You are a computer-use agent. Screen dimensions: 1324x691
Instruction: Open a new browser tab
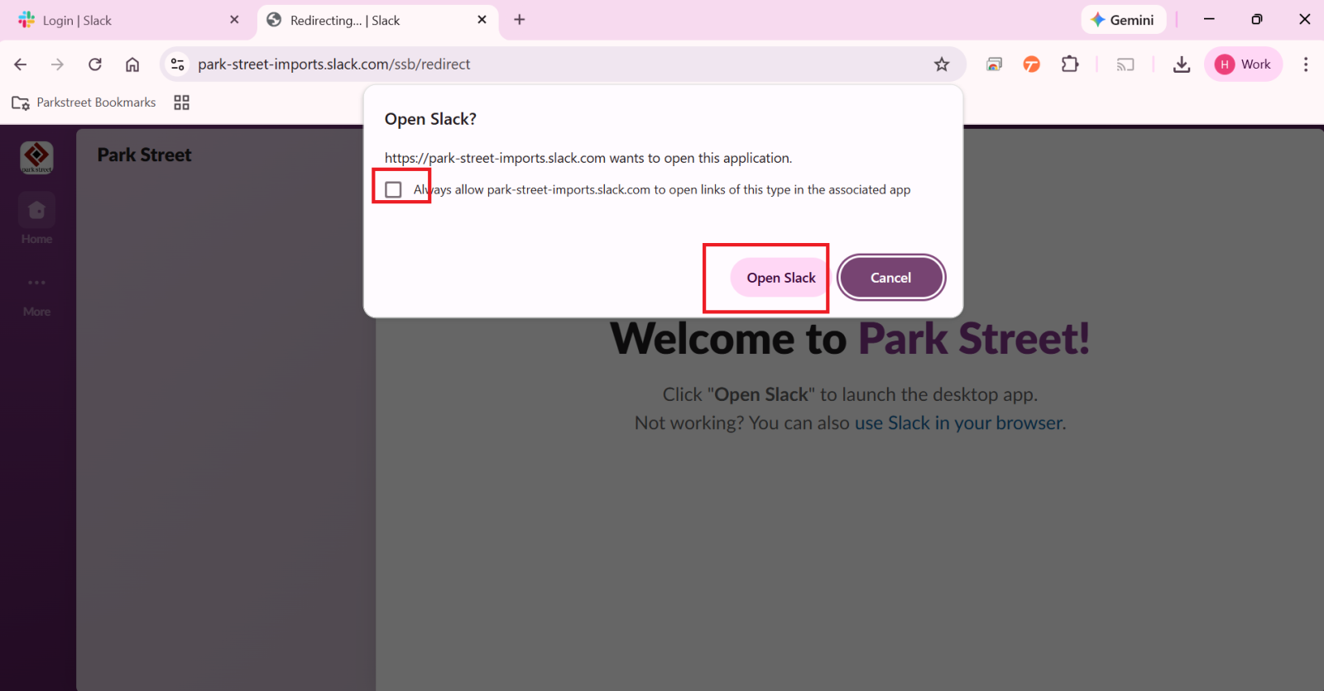[x=520, y=20]
